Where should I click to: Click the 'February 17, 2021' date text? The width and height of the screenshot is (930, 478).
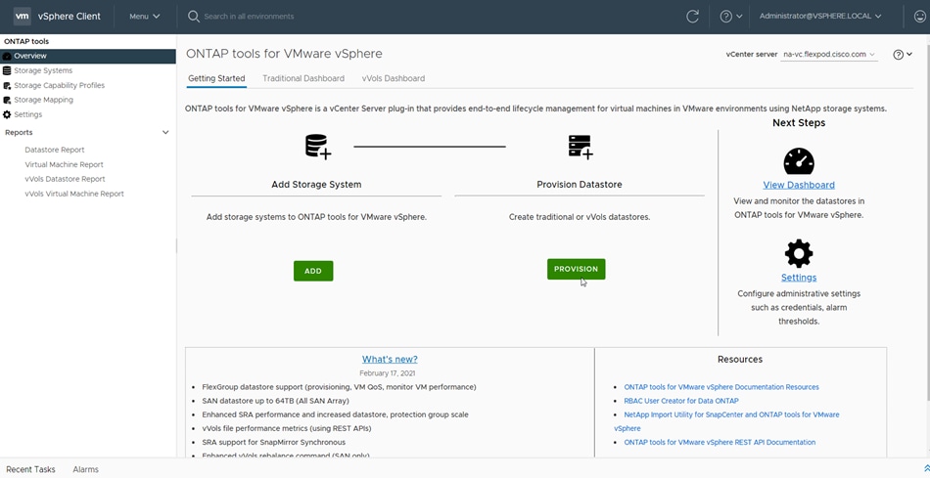(388, 373)
